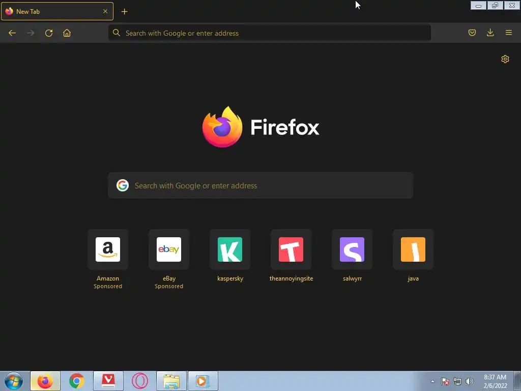The width and height of the screenshot is (521, 391).
Task: Open Windows Explorer from the taskbar
Action: (171, 381)
